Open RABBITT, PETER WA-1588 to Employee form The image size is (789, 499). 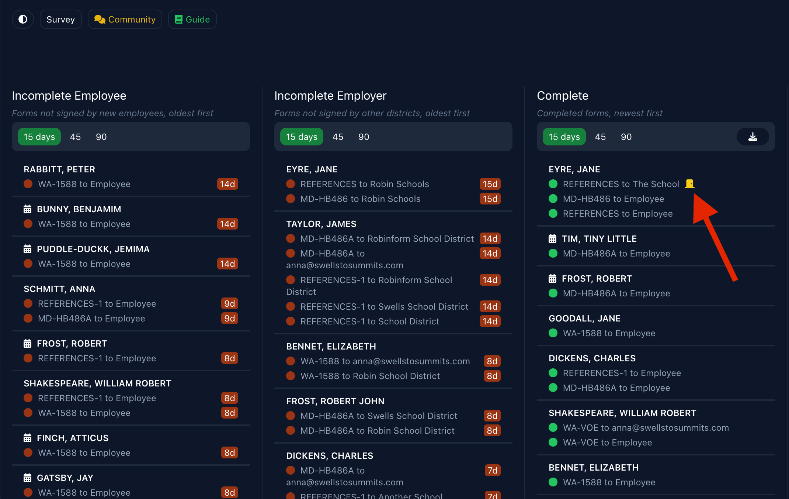[84, 184]
